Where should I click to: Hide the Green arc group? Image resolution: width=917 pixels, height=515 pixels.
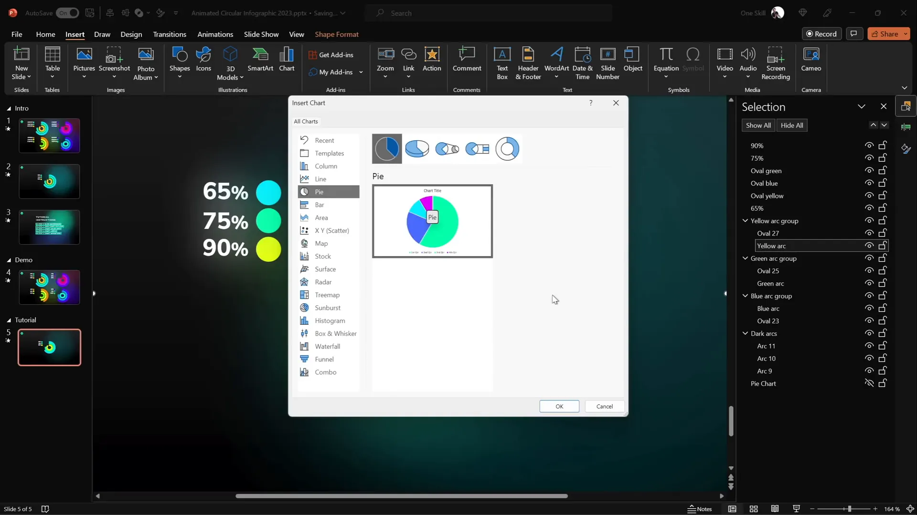869,258
